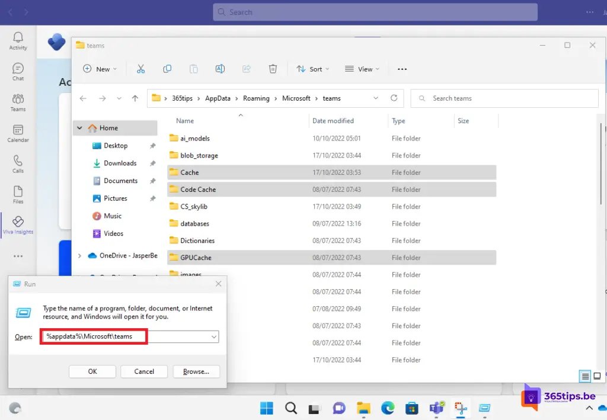Click the Rename icon in toolbar
This screenshot has width=607, height=420.
pyautogui.click(x=220, y=69)
